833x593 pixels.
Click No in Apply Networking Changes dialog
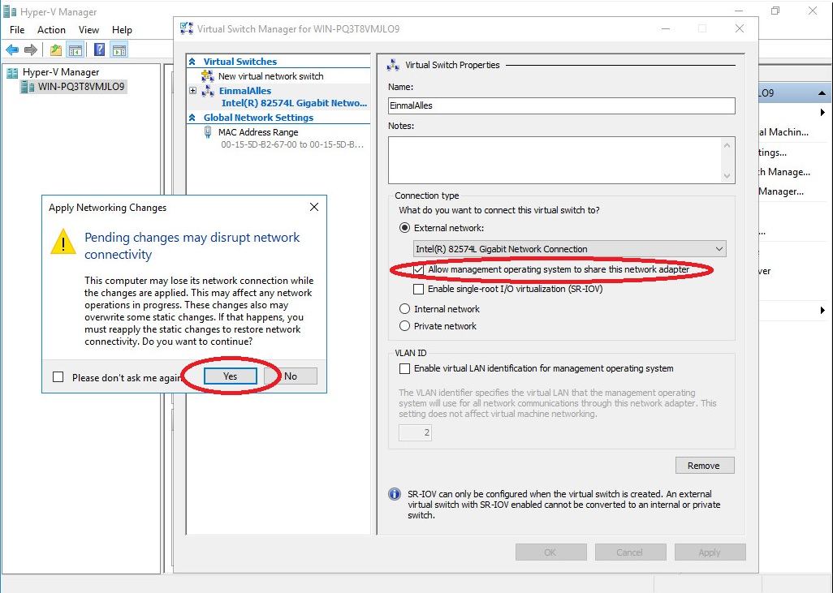click(x=291, y=376)
